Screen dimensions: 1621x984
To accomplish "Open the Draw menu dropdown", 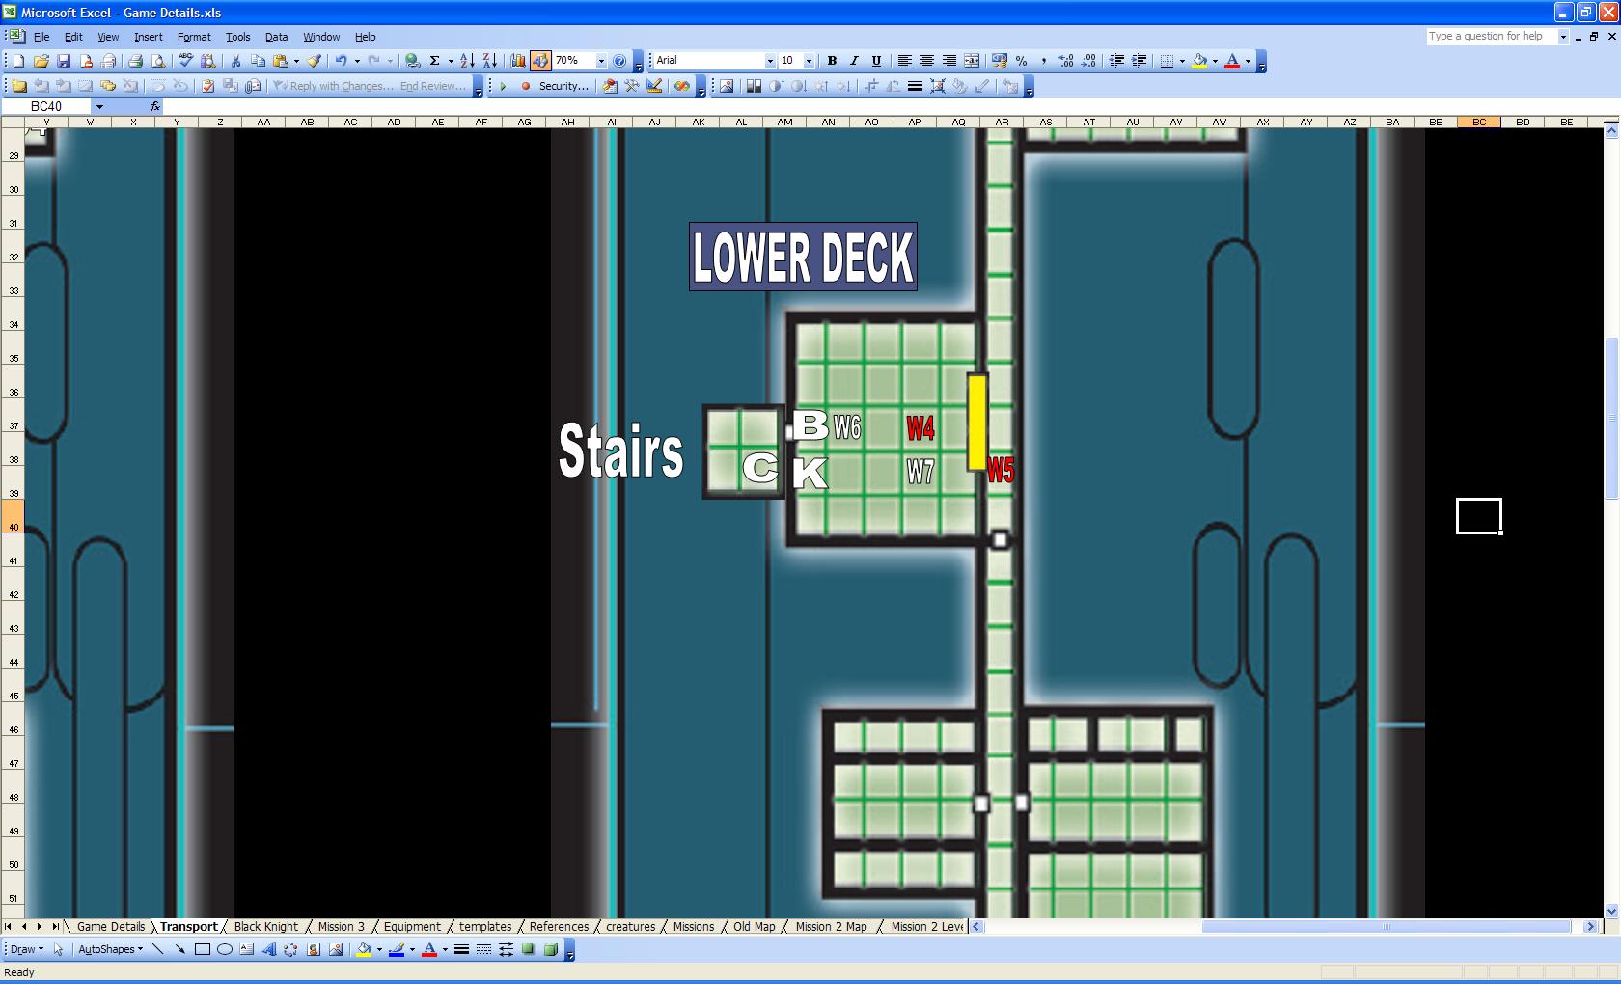I will [x=25, y=949].
